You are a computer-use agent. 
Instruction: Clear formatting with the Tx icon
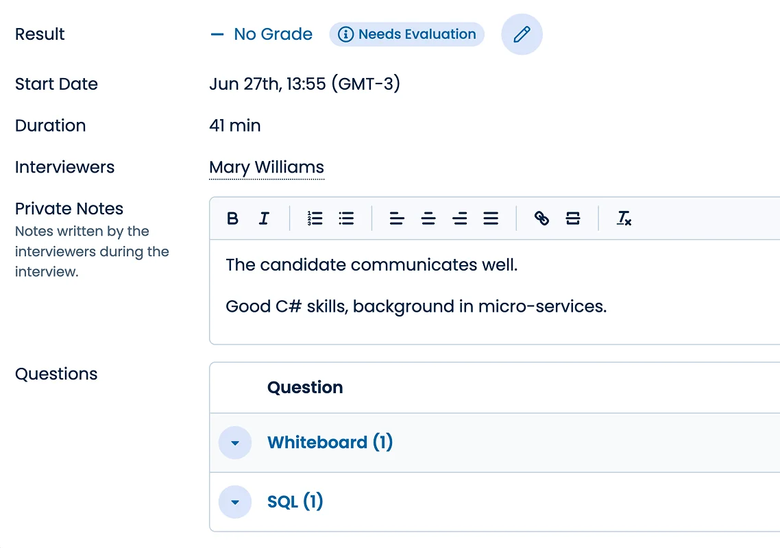point(624,218)
